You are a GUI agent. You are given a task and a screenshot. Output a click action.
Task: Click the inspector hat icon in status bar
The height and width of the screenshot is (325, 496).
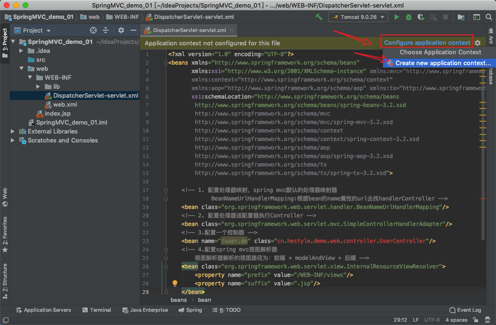[x=488, y=320]
